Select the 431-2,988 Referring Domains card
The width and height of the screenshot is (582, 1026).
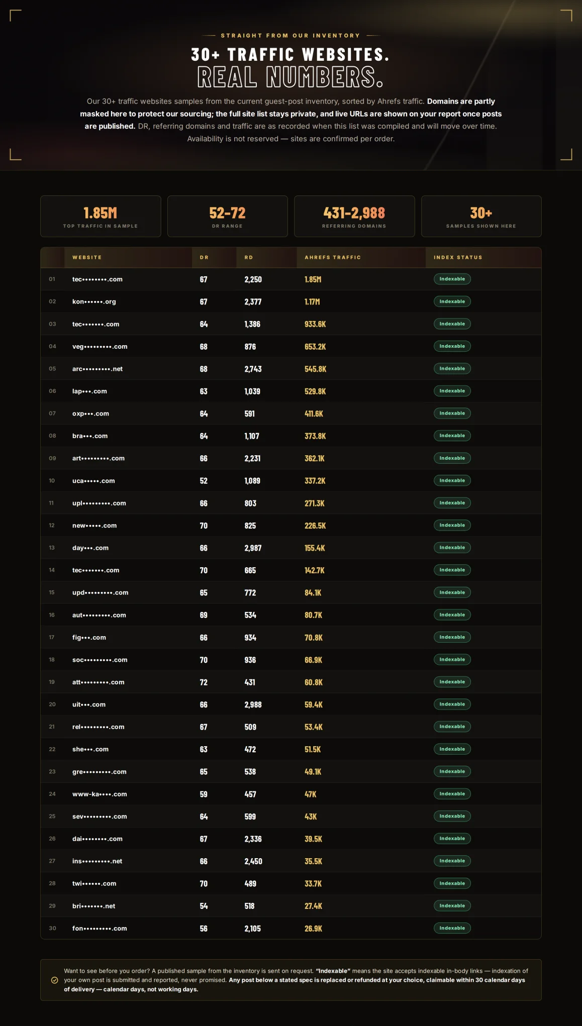coord(354,216)
